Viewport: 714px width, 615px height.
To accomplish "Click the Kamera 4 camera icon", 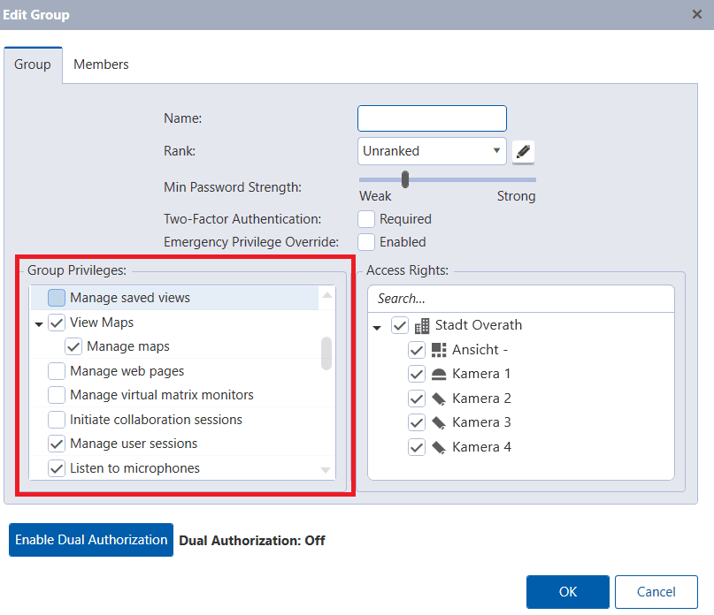I will [x=439, y=447].
